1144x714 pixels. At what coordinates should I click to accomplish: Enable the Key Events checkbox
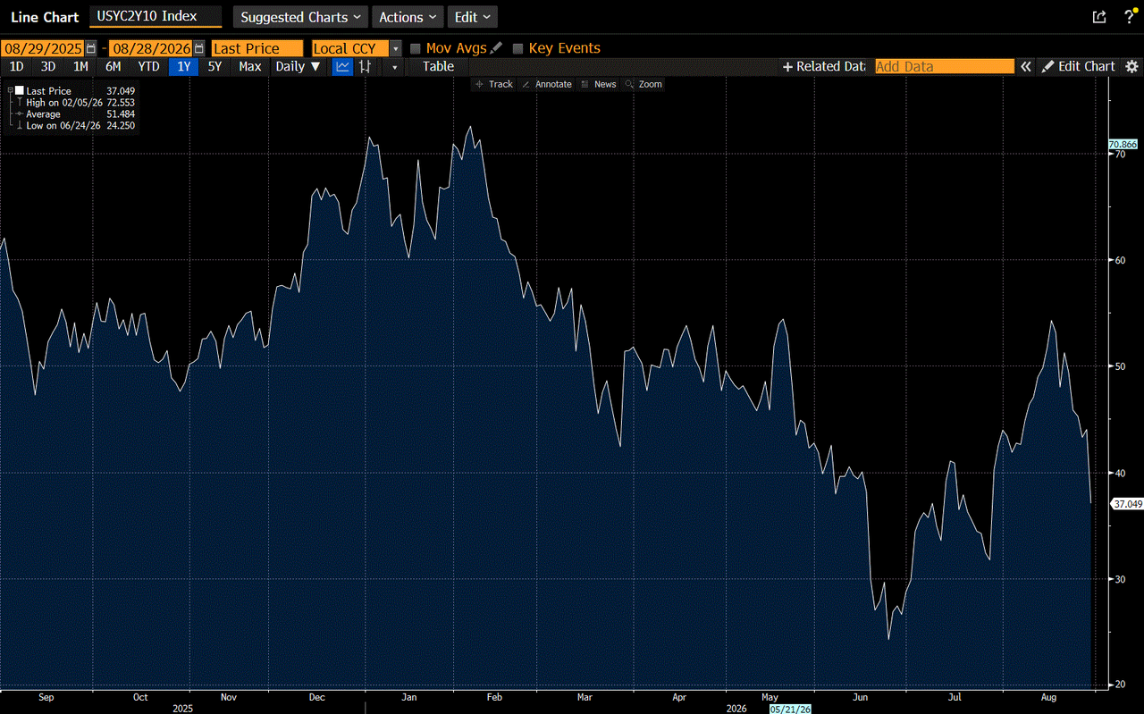518,48
